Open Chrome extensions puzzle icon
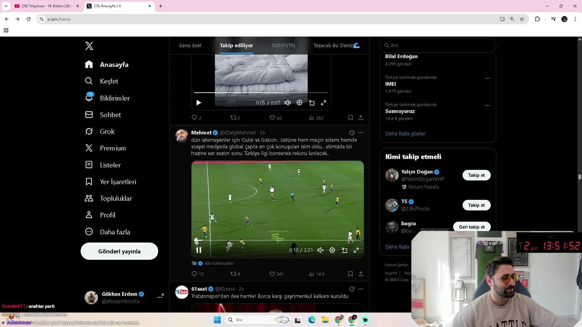 pyautogui.click(x=537, y=19)
